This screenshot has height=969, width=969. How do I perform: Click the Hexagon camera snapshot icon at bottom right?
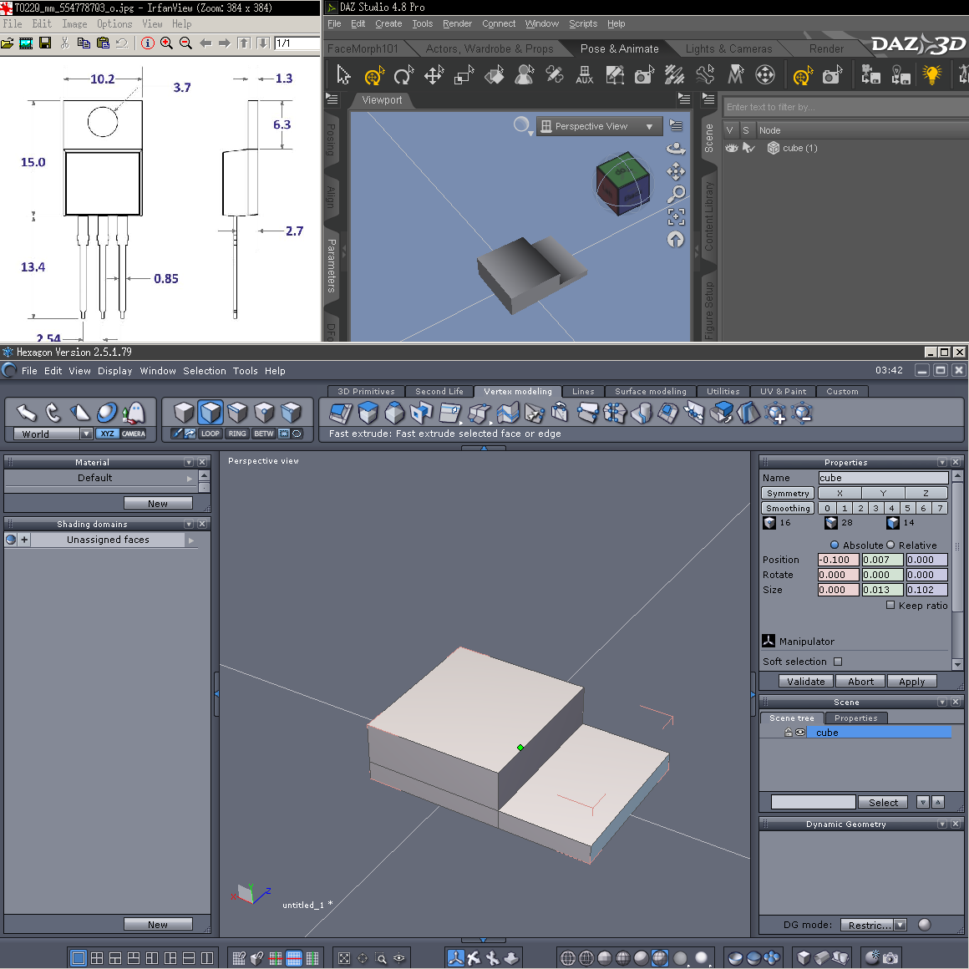tap(890, 958)
